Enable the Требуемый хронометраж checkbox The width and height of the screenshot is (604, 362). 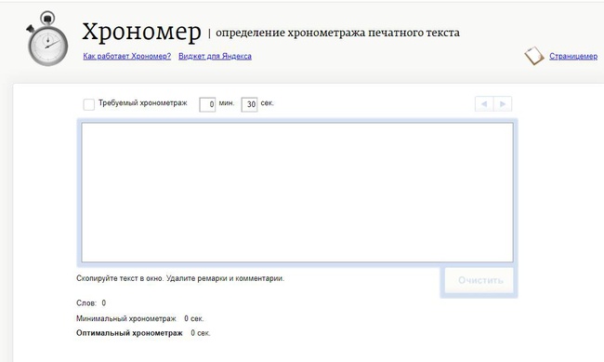88,104
